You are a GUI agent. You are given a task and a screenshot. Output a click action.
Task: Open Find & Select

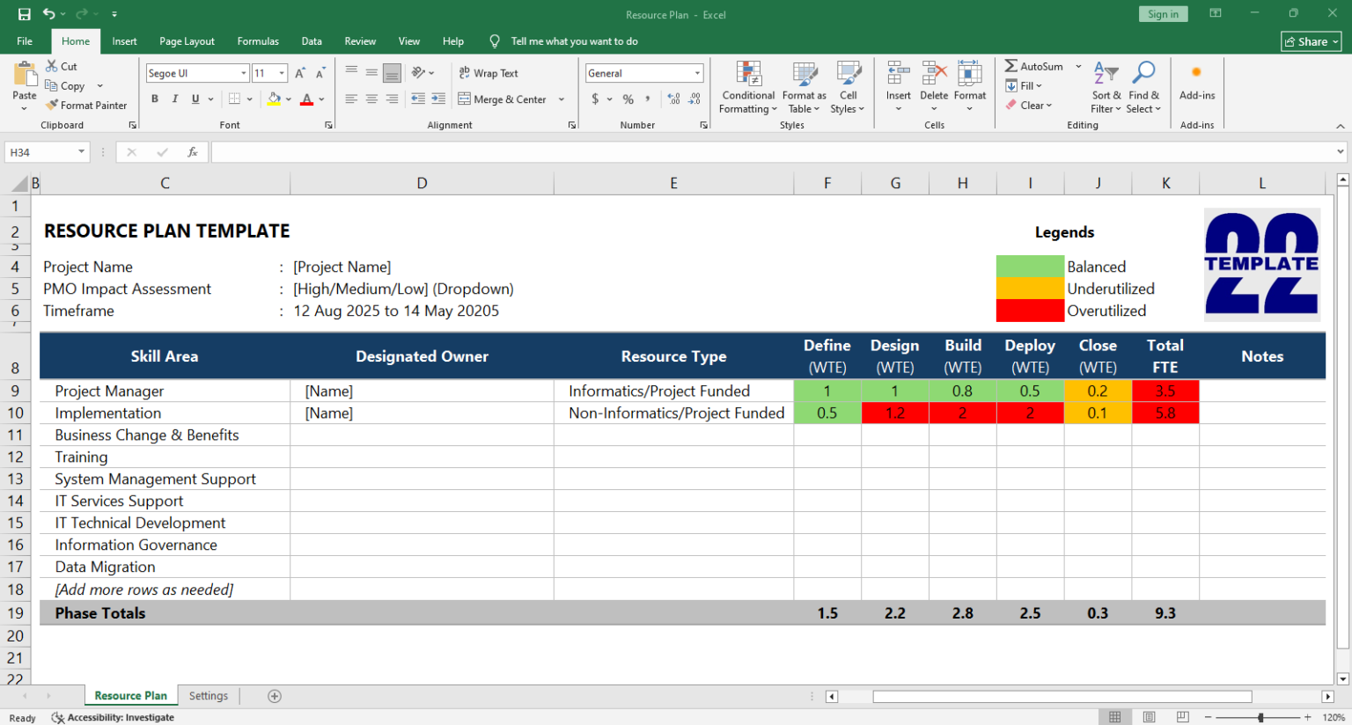tap(1143, 87)
